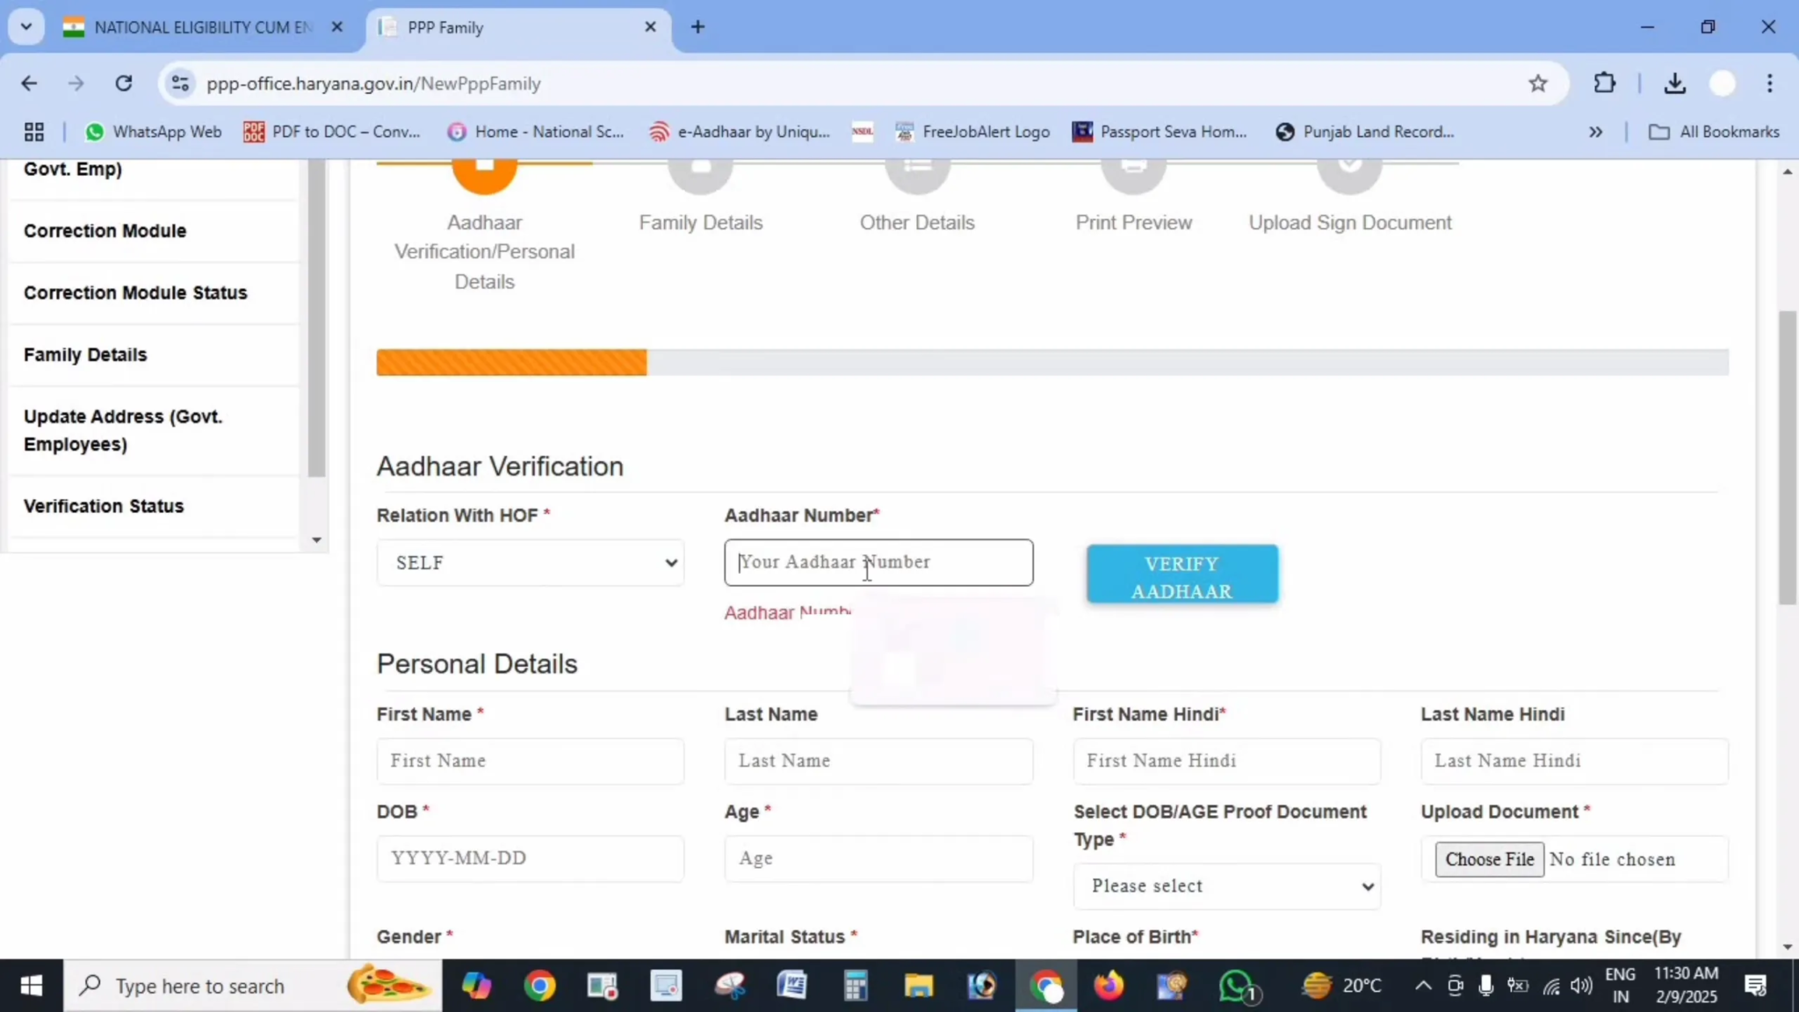Bookmark this page with the star icon
The height and width of the screenshot is (1012, 1799).
click(x=1538, y=83)
